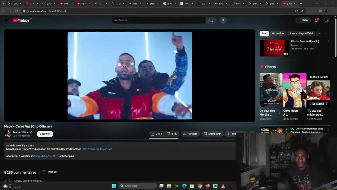Viewport: 337px width, 190px height.
Task: Like the video with thumbs up
Action: tap(157, 134)
